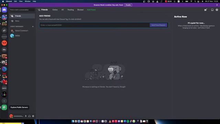Click the Friends header label
Screen dimensions: 220x124
coord(44,10)
